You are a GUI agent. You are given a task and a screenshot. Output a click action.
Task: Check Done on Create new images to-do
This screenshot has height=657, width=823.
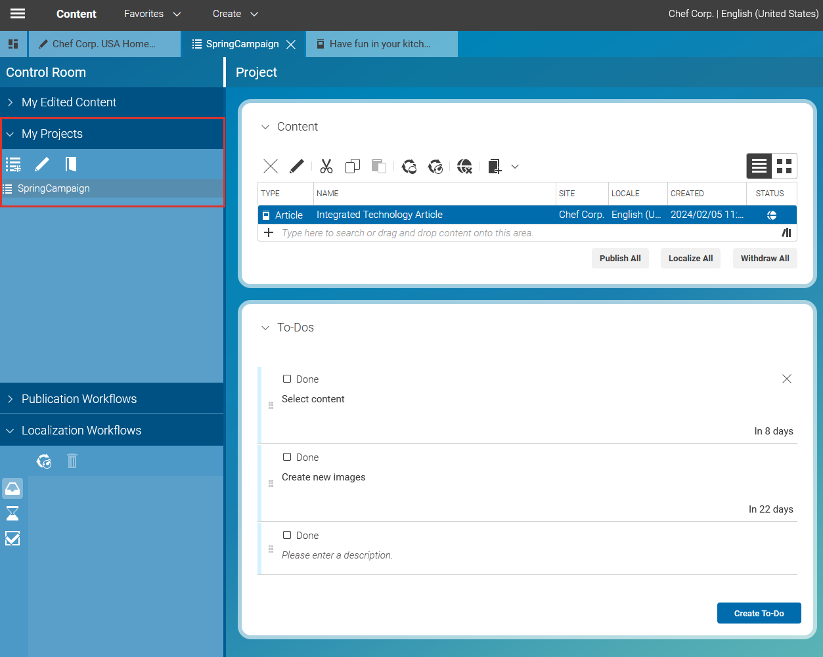click(287, 457)
